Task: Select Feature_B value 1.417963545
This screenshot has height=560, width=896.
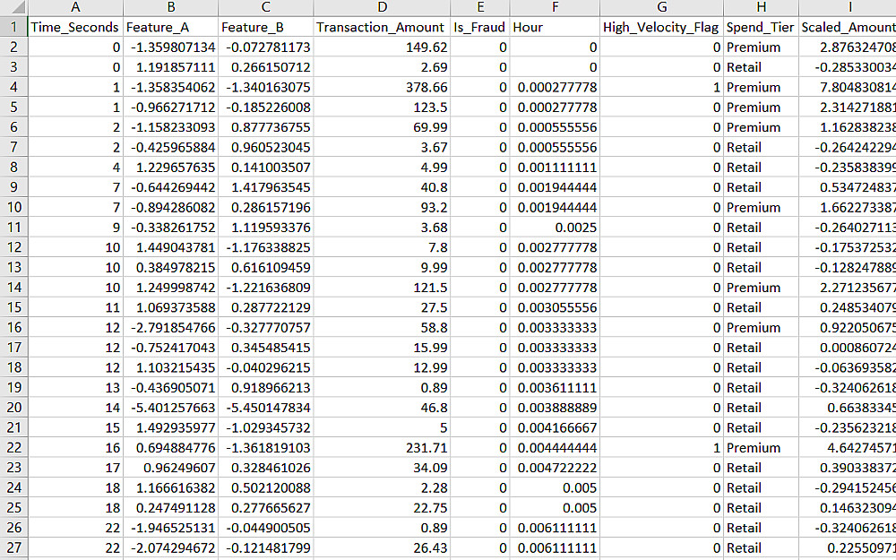Action: click(266, 187)
